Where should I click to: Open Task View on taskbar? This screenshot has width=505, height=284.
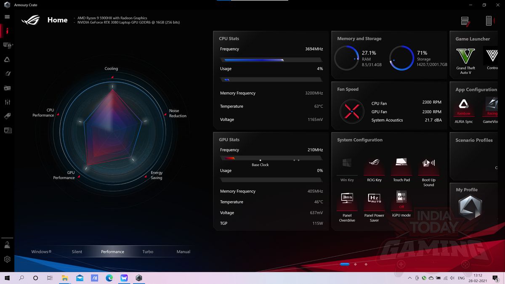tap(50, 278)
